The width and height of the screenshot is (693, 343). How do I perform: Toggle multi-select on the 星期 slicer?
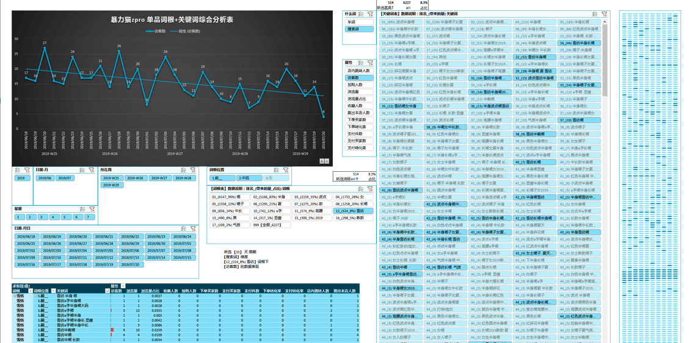click(x=82, y=209)
